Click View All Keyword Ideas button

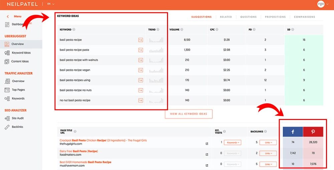pyautogui.click(x=188, y=114)
